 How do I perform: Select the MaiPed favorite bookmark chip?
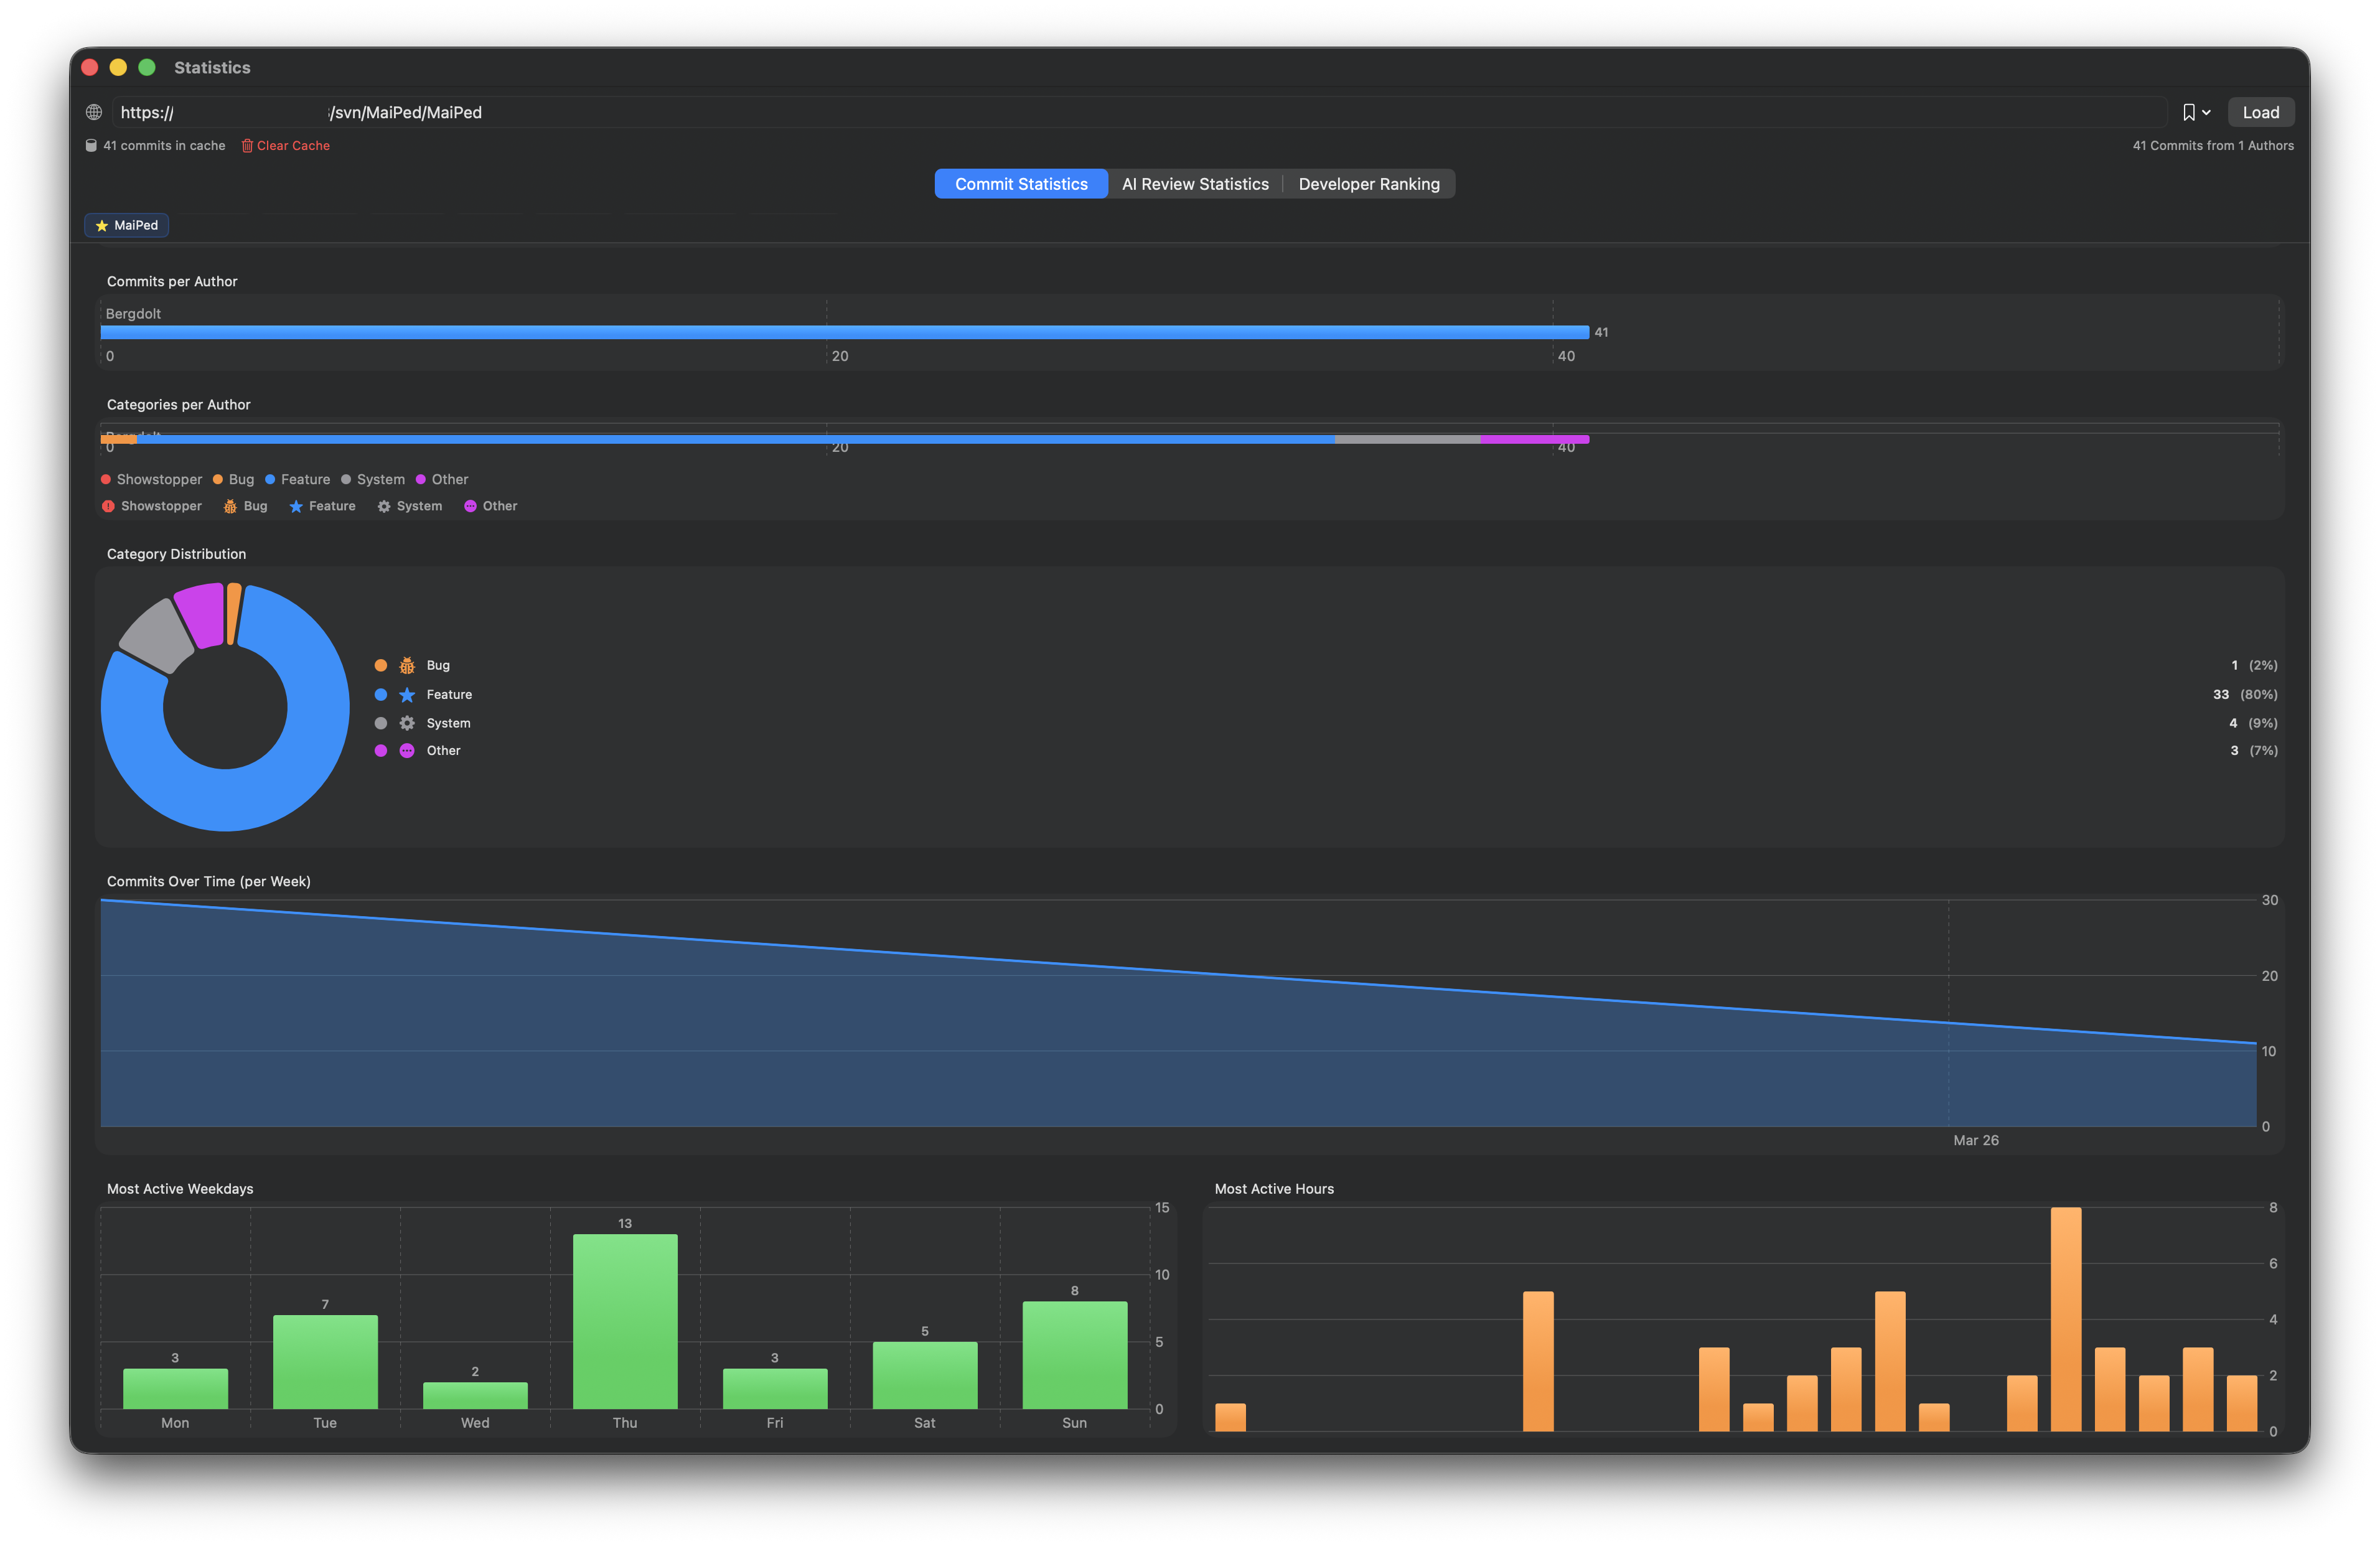coord(127,225)
